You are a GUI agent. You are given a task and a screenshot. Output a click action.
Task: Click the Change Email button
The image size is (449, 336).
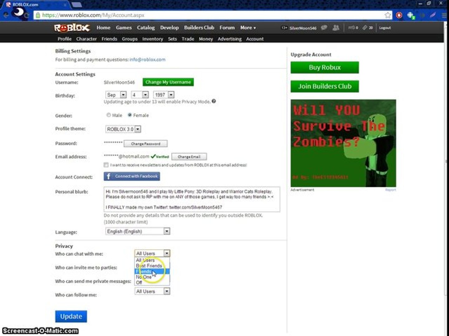[189, 157]
